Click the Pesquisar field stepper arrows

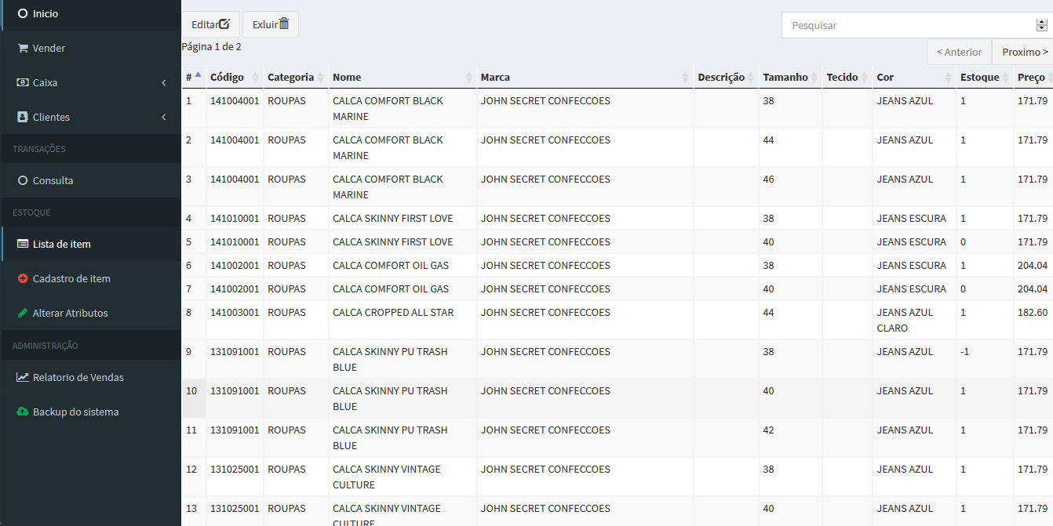pos(1042,25)
